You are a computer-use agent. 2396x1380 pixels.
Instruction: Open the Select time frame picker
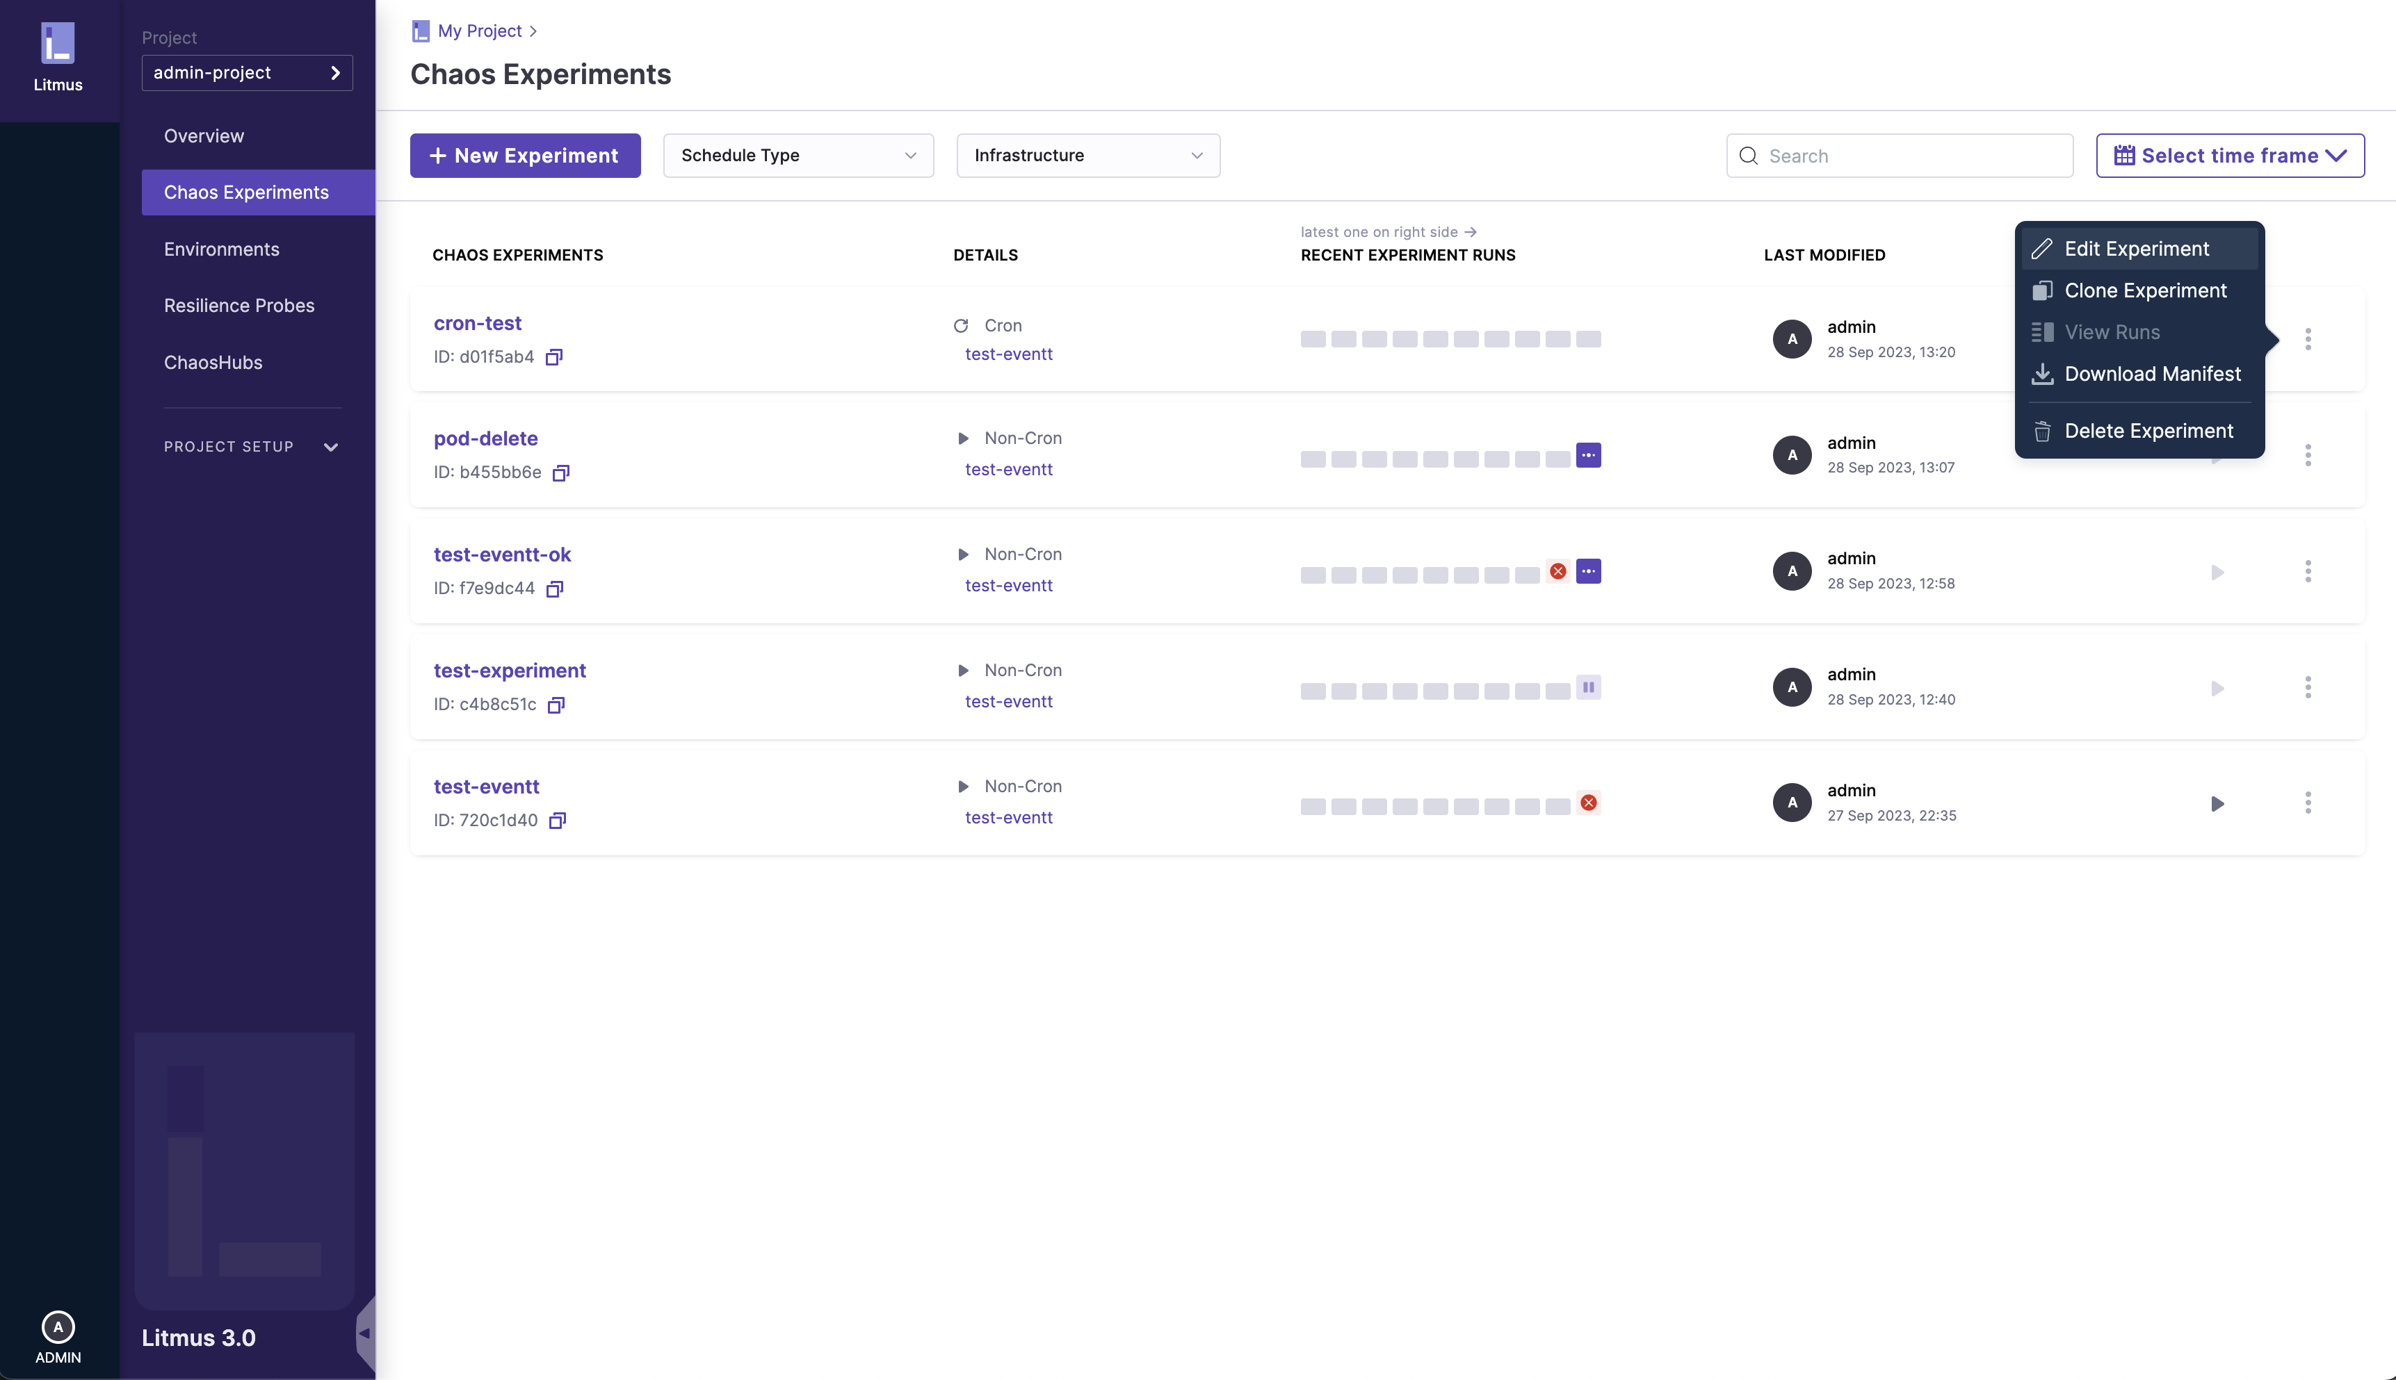pos(2229,156)
